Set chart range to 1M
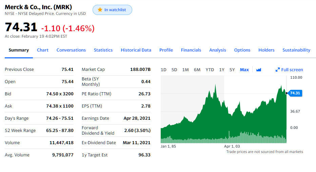Image resolution: width=316 pixels, height=172 pixels. coord(185,70)
